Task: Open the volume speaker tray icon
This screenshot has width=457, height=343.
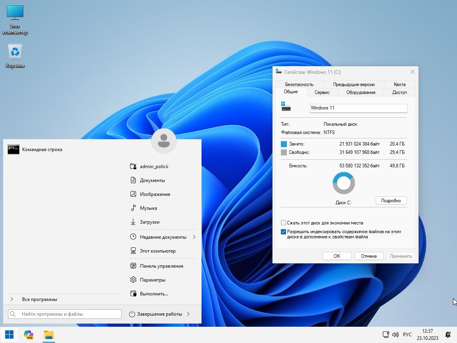Action: pyautogui.click(x=395, y=335)
